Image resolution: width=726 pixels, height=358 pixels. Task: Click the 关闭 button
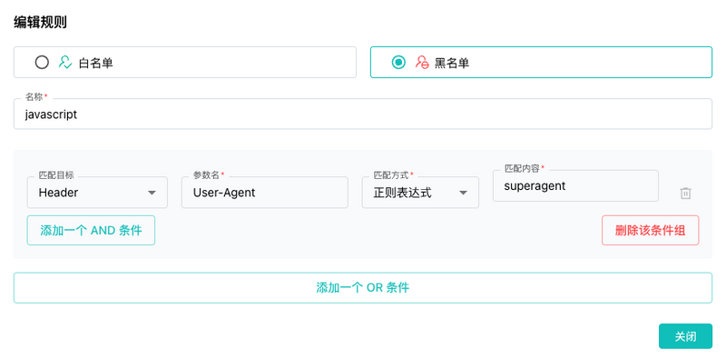[x=685, y=336]
